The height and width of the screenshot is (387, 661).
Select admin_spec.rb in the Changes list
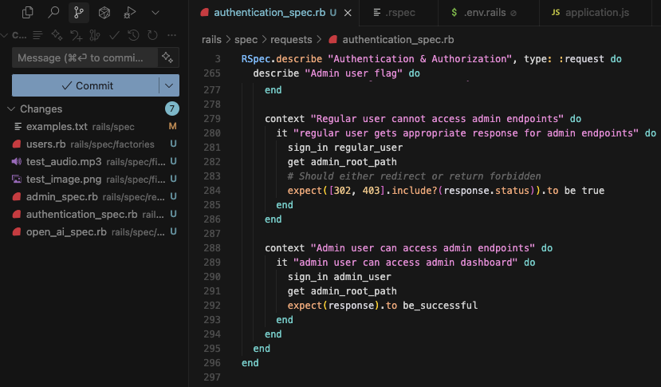point(61,197)
